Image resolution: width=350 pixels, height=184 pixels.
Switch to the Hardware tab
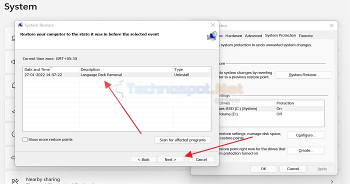(233, 35)
